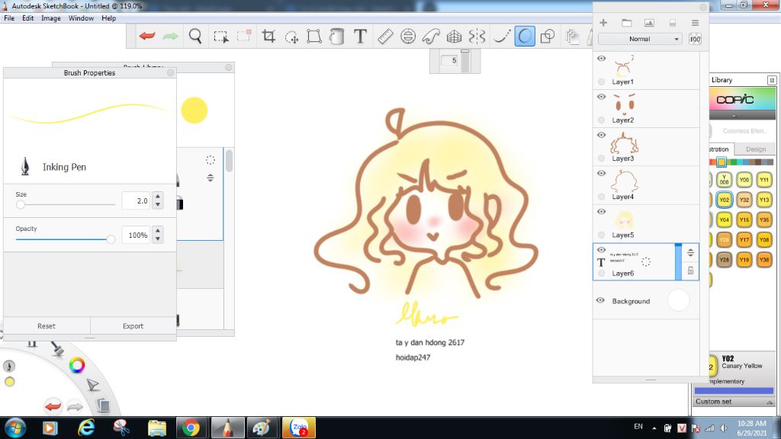
Task: Select the Text tool in toolbar
Action: pos(360,37)
